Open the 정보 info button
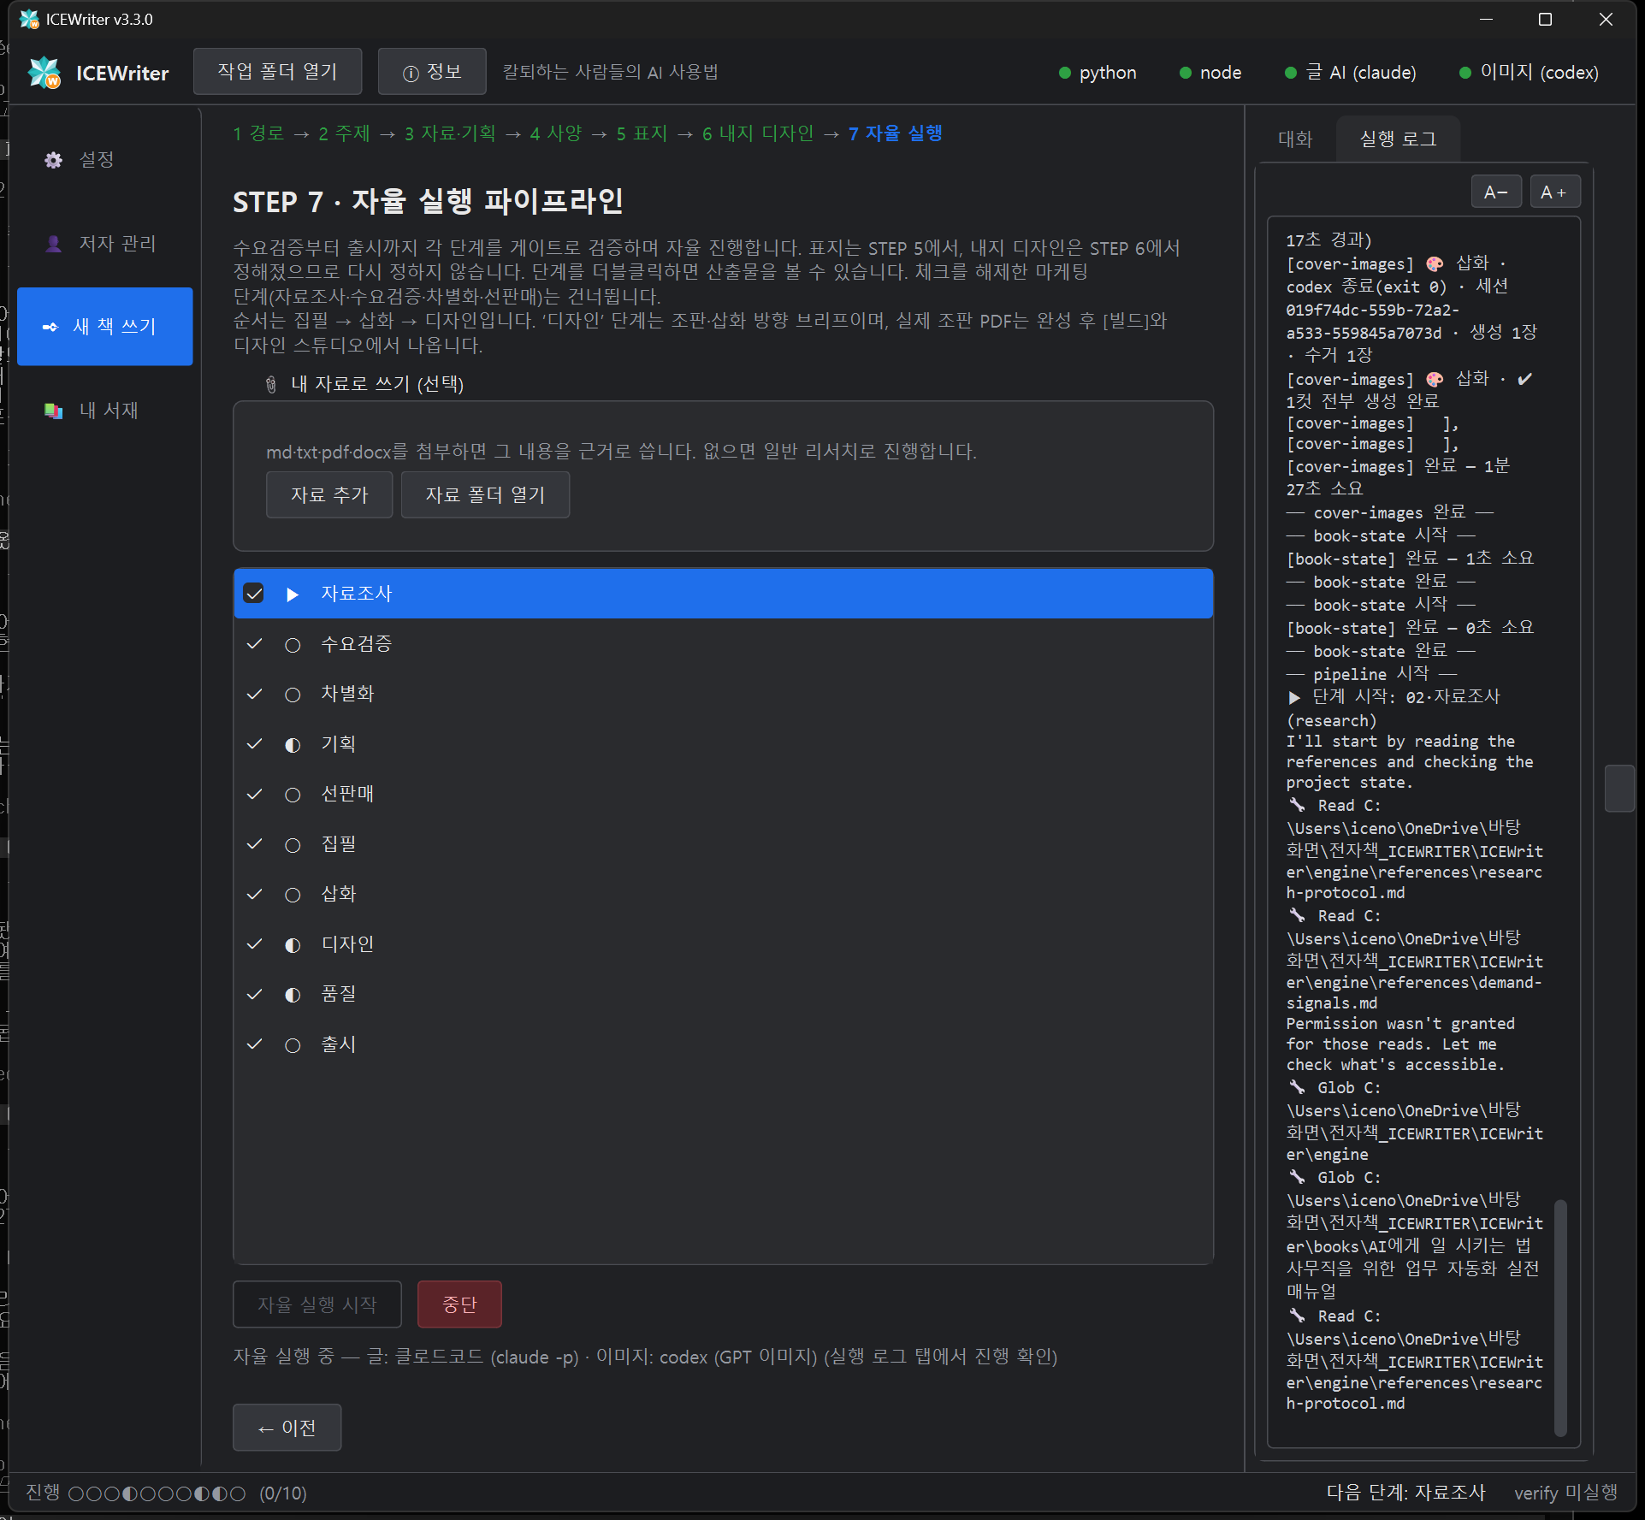The image size is (1645, 1520). [x=432, y=72]
